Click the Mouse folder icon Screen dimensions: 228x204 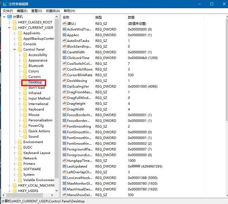click(25, 115)
